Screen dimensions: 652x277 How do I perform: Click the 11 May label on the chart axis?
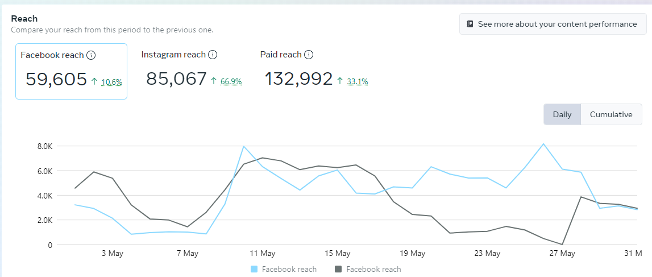[262, 254]
